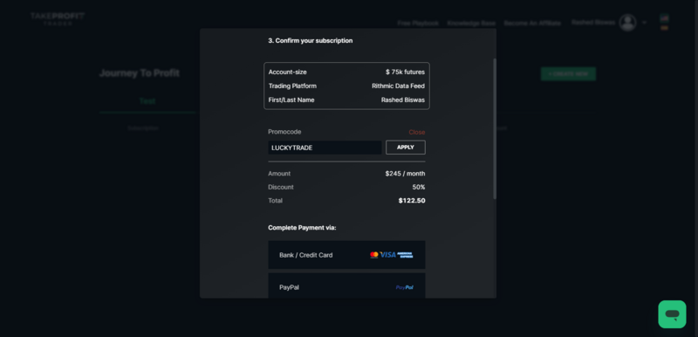Screen dimensions: 698x337
Task: Click the PayPal logo icon
Action: (x=404, y=287)
